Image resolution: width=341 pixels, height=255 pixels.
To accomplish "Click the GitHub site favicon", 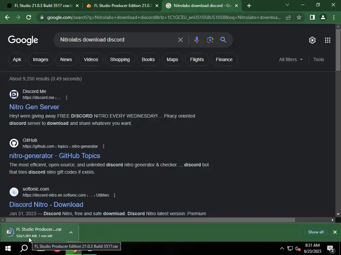I will point(14,143).
